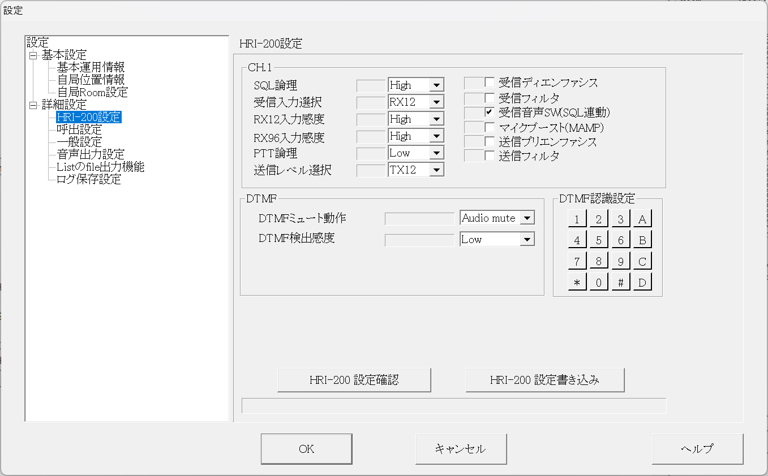Select 基本設定 tree label
This screenshot has height=476, width=768.
point(64,55)
